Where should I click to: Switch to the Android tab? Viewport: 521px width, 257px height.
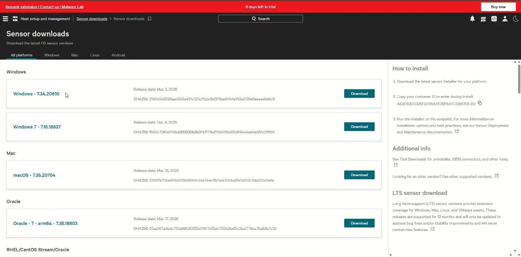click(x=118, y=55)
